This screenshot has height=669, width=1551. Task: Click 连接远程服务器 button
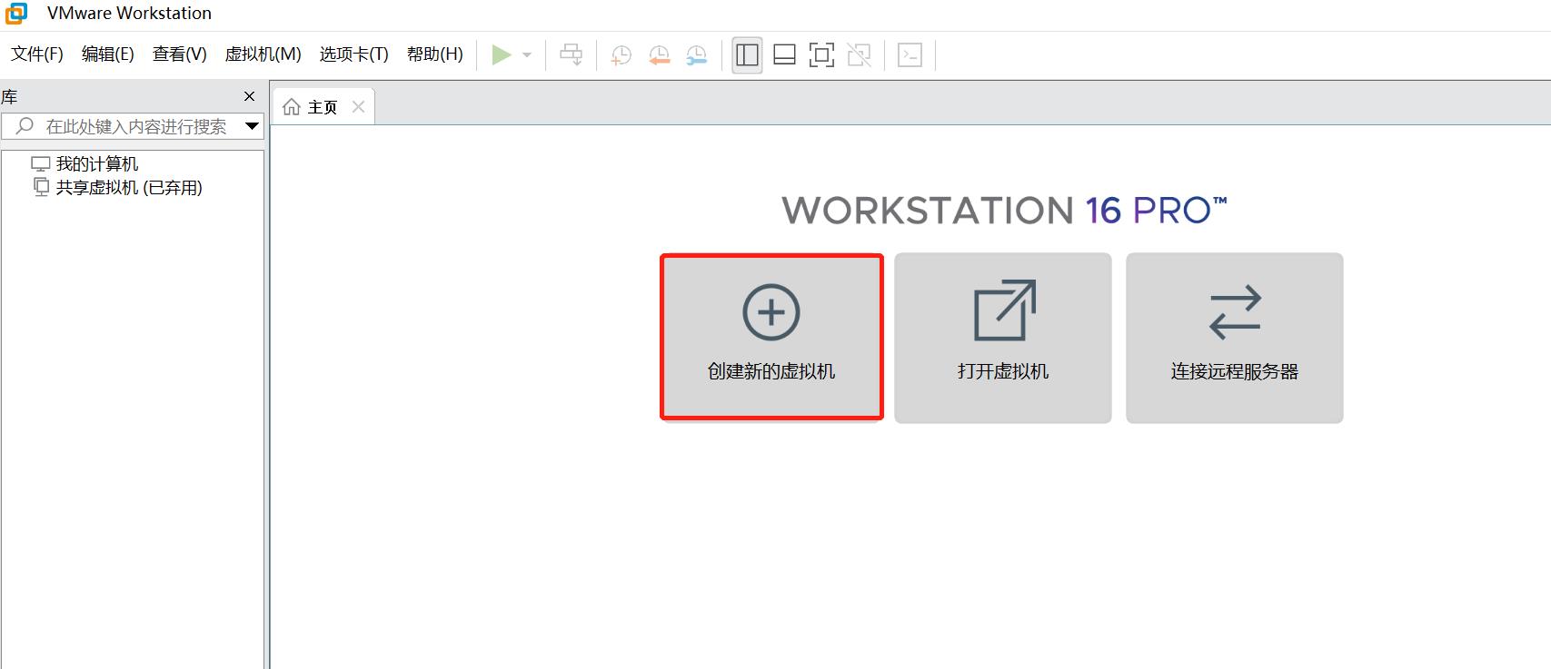point(1235,338)
